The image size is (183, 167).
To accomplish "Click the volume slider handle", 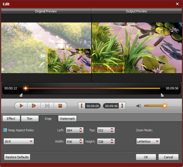I will [x=165, y=106].
